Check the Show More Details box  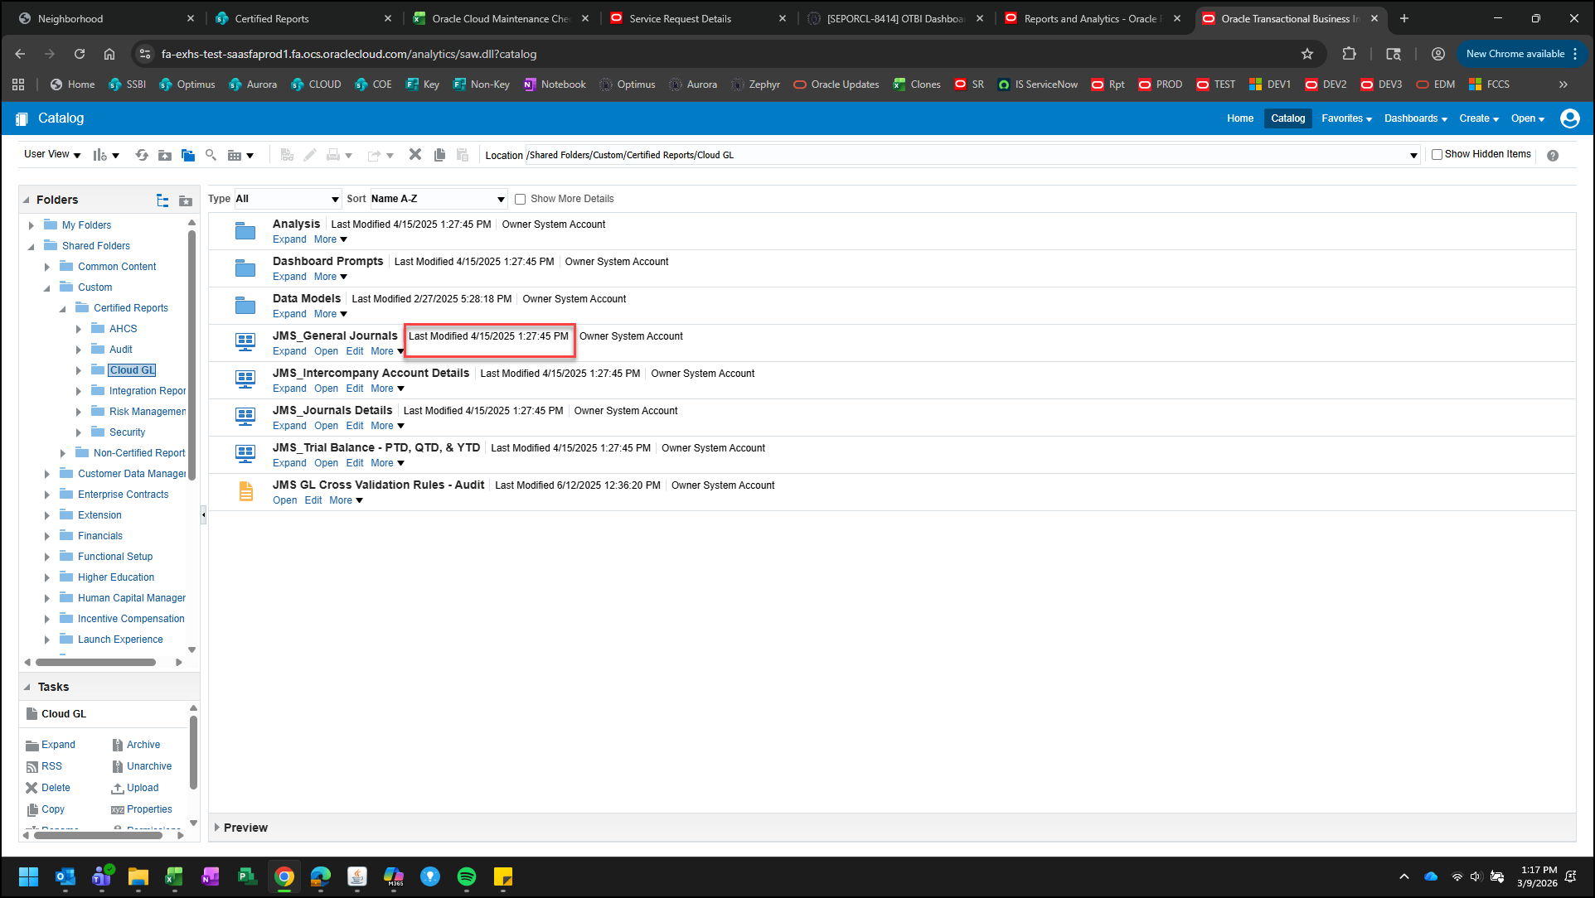coord(520,199)
